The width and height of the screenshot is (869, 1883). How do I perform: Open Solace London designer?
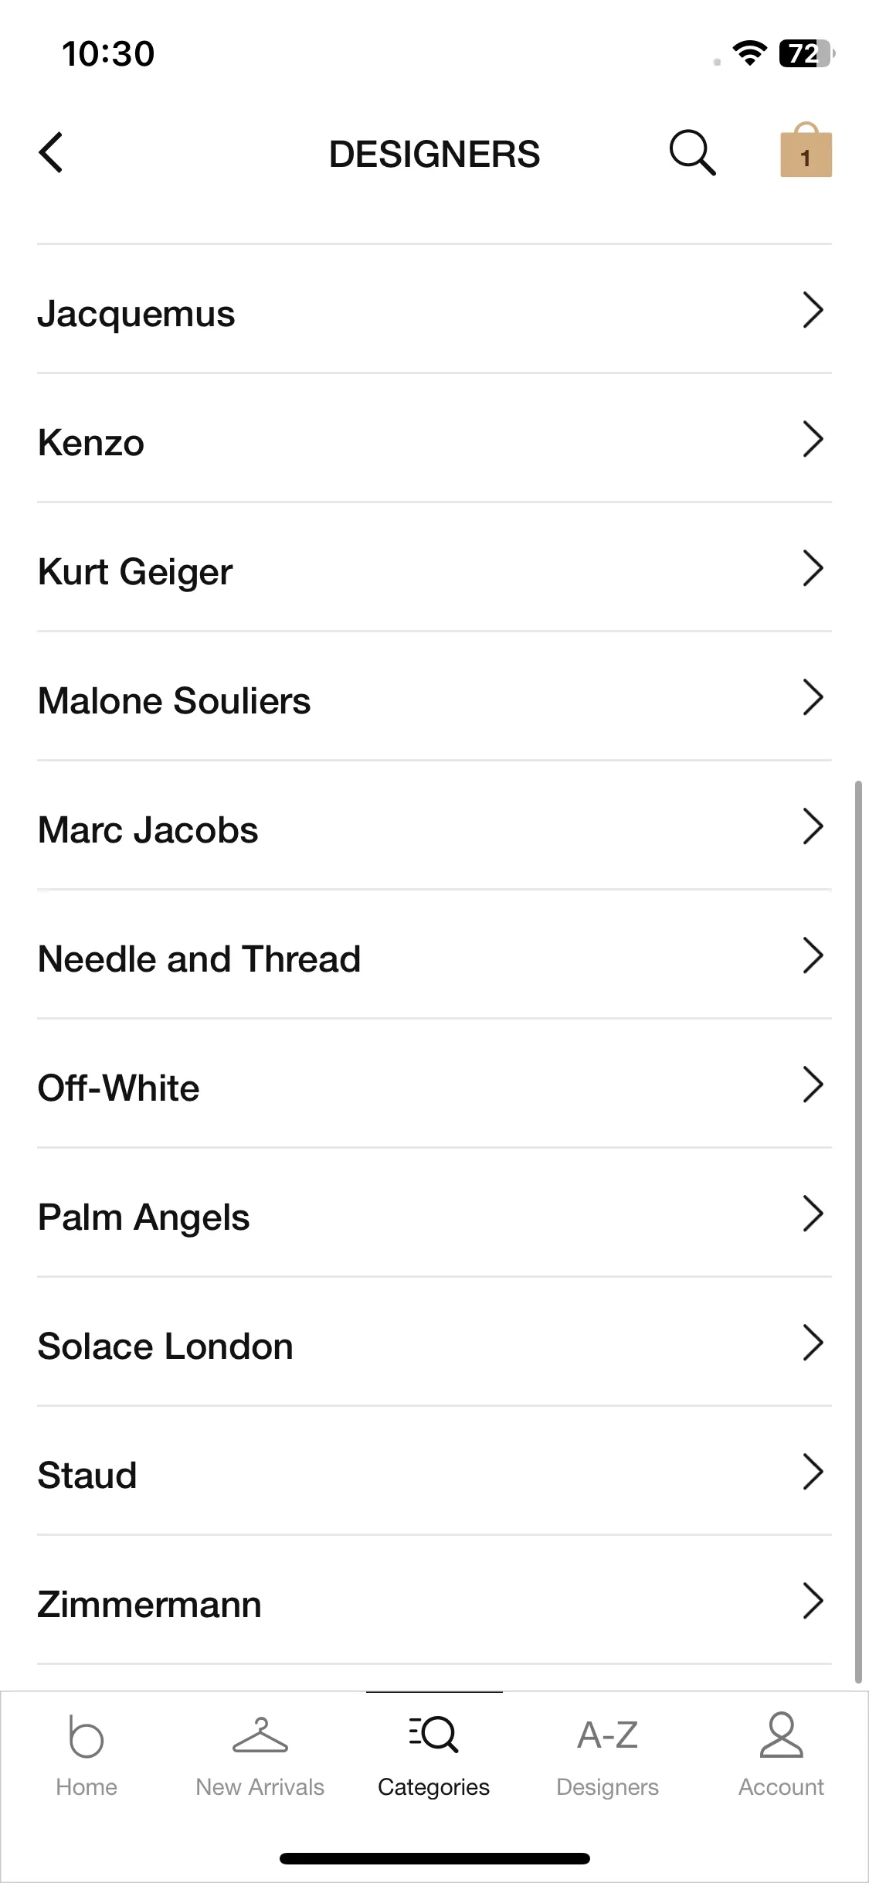tap(434, 1342)
